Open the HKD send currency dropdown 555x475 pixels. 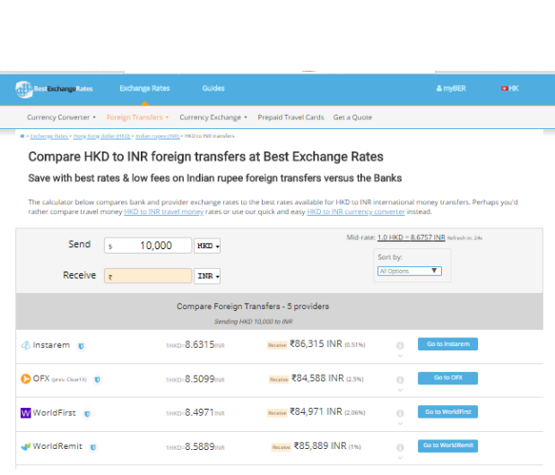[207, 246]
